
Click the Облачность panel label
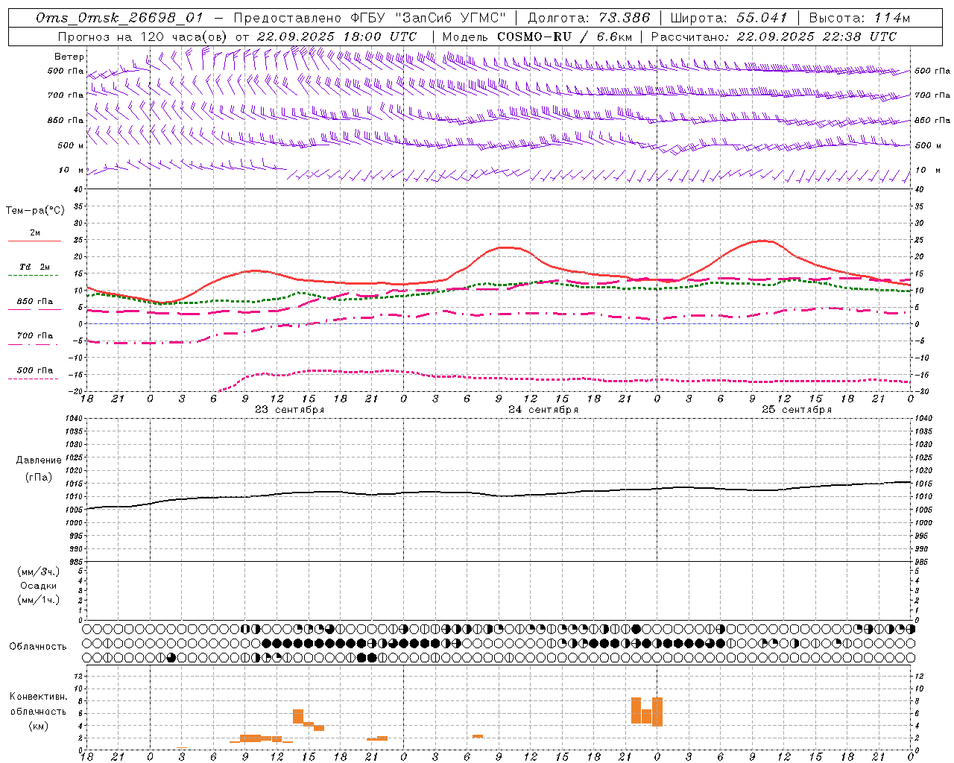[x=38, y=647]
